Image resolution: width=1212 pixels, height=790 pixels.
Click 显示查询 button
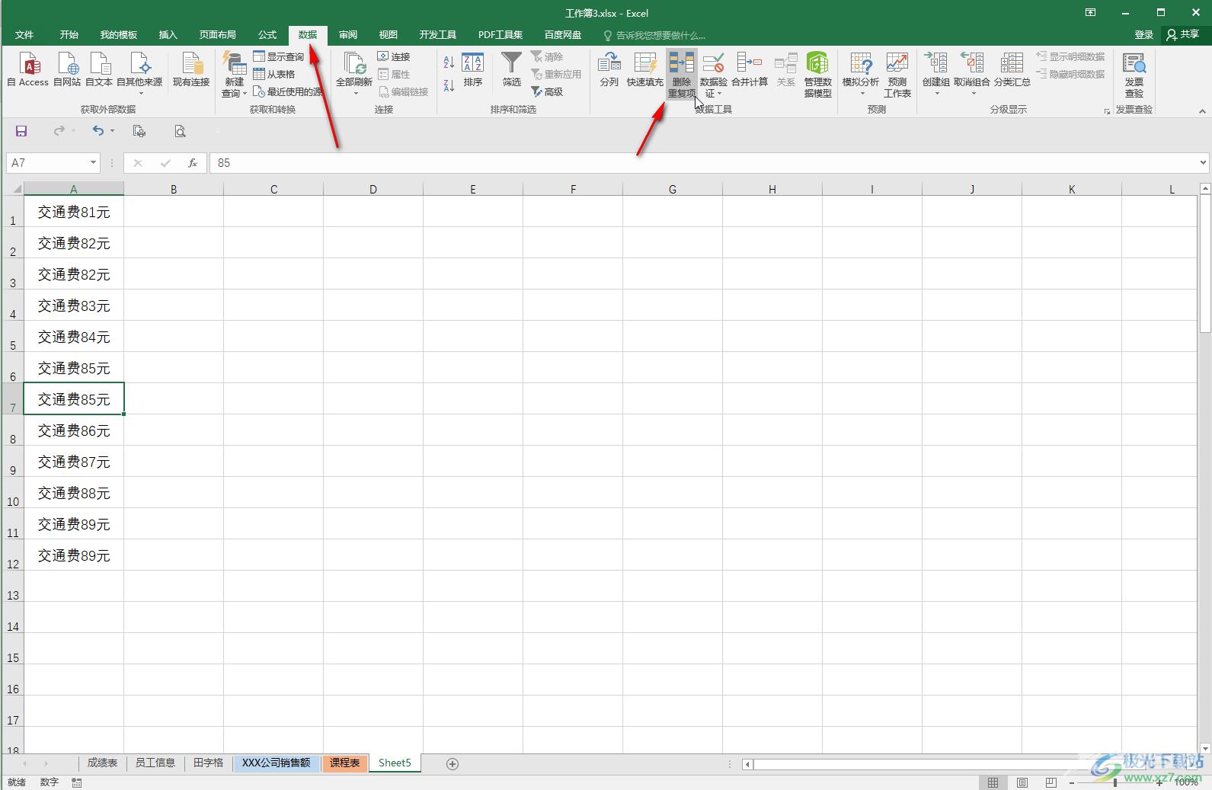(279, 56)
